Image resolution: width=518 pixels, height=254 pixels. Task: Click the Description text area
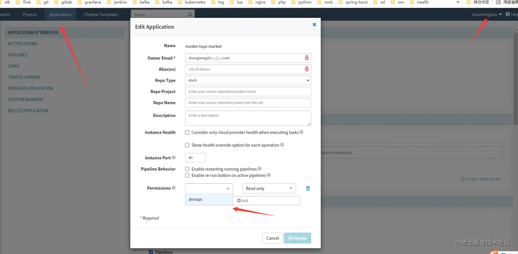click(x=248, y=118)
